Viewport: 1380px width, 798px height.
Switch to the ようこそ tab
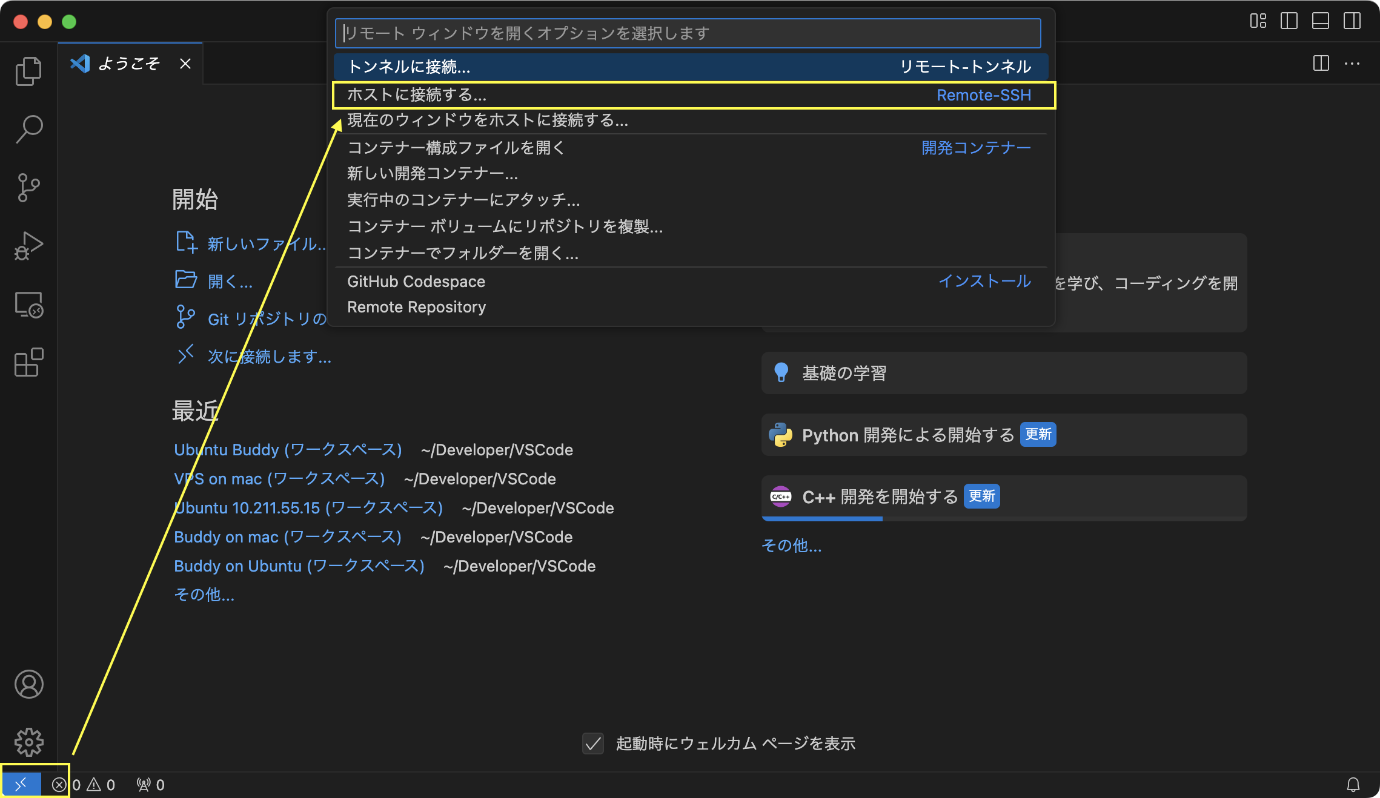(129, 63)
